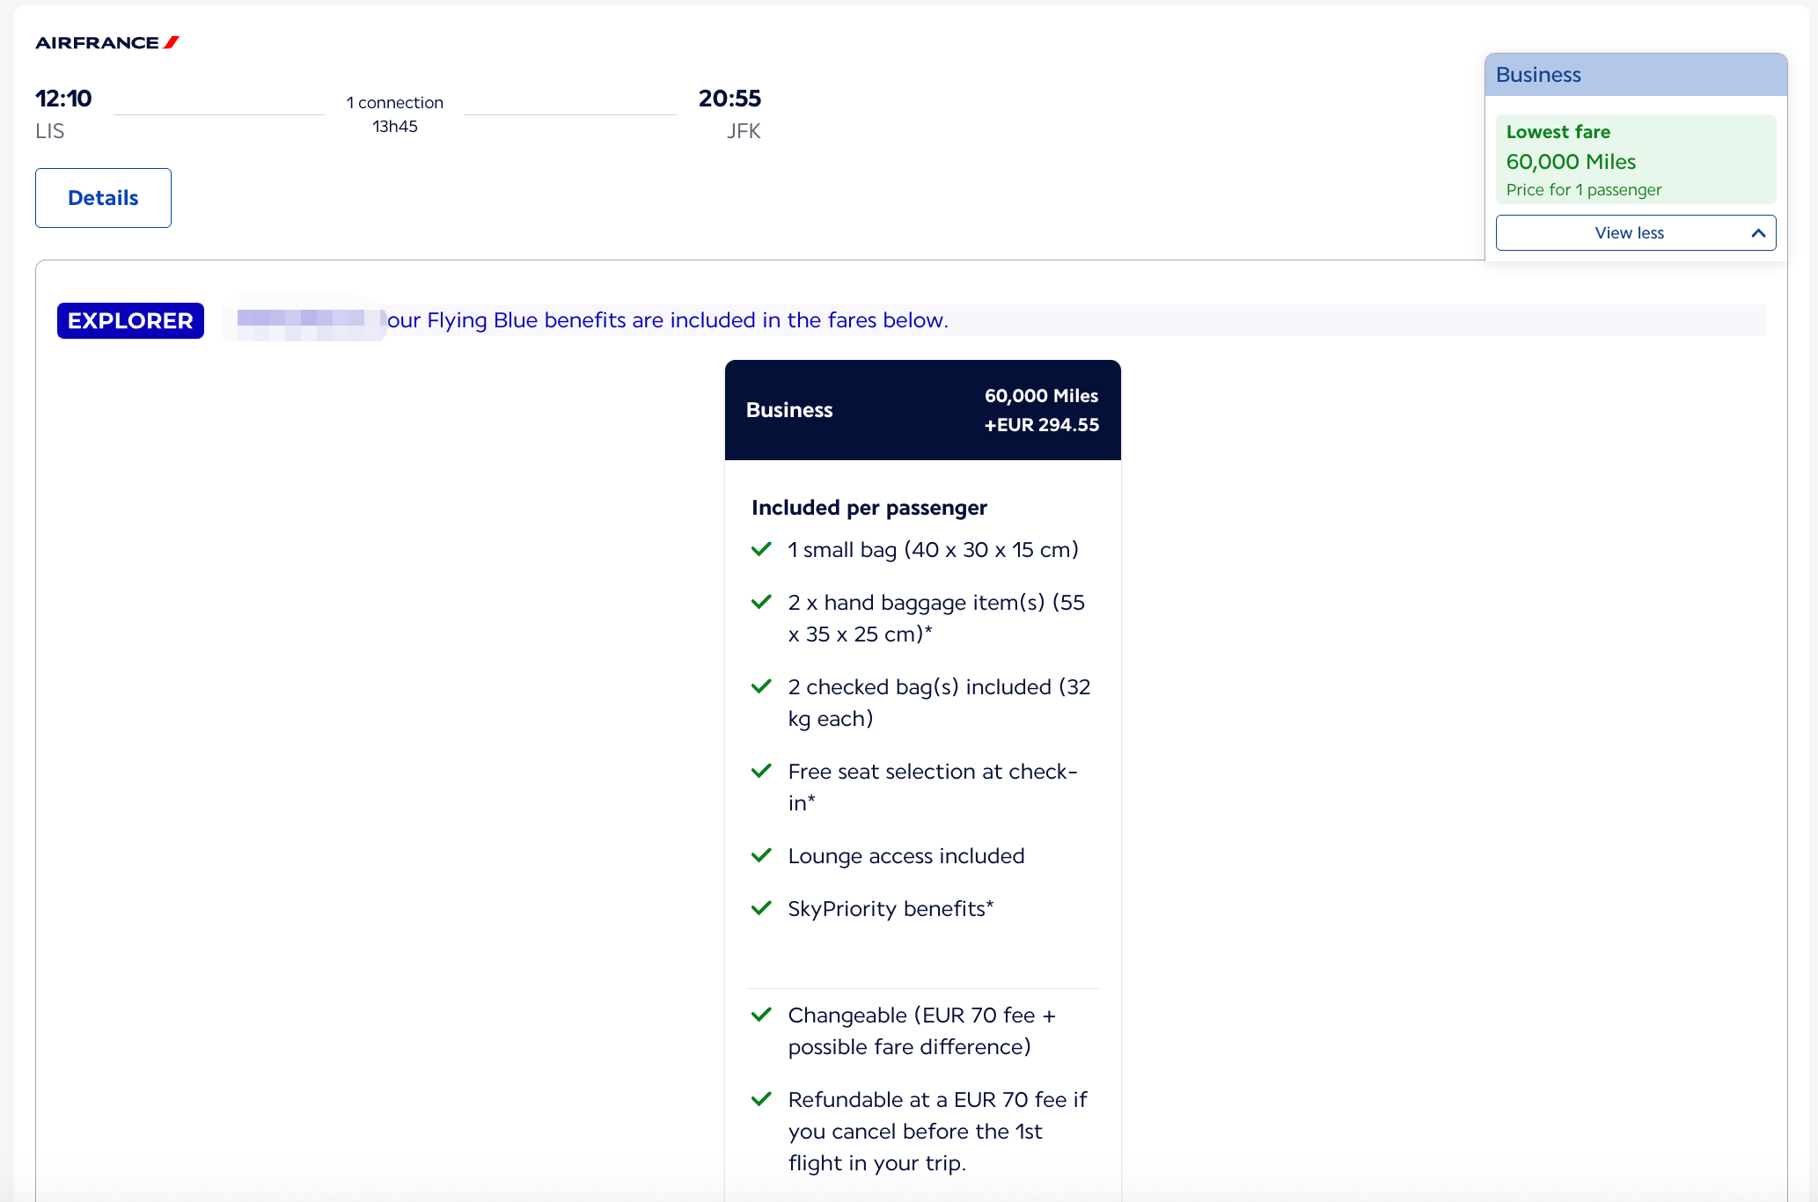This screenshot has height=1202, width=1818.
Task: Click the Lowest fare 60,000 Miles box
Action: click(1636, 159)
